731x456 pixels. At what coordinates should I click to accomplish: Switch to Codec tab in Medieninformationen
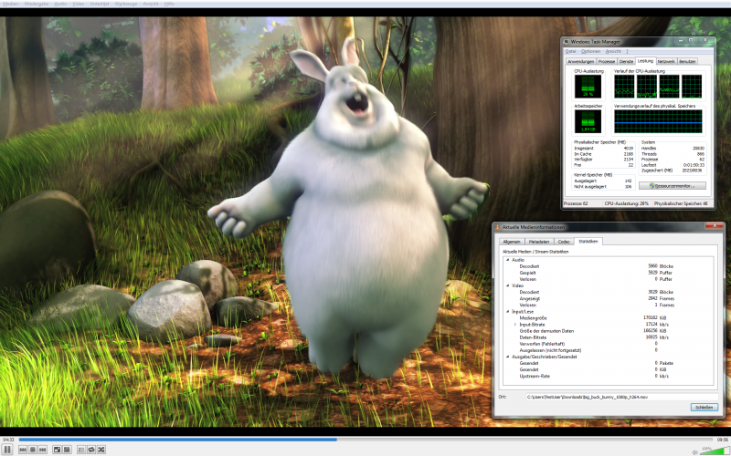[564, 242]
